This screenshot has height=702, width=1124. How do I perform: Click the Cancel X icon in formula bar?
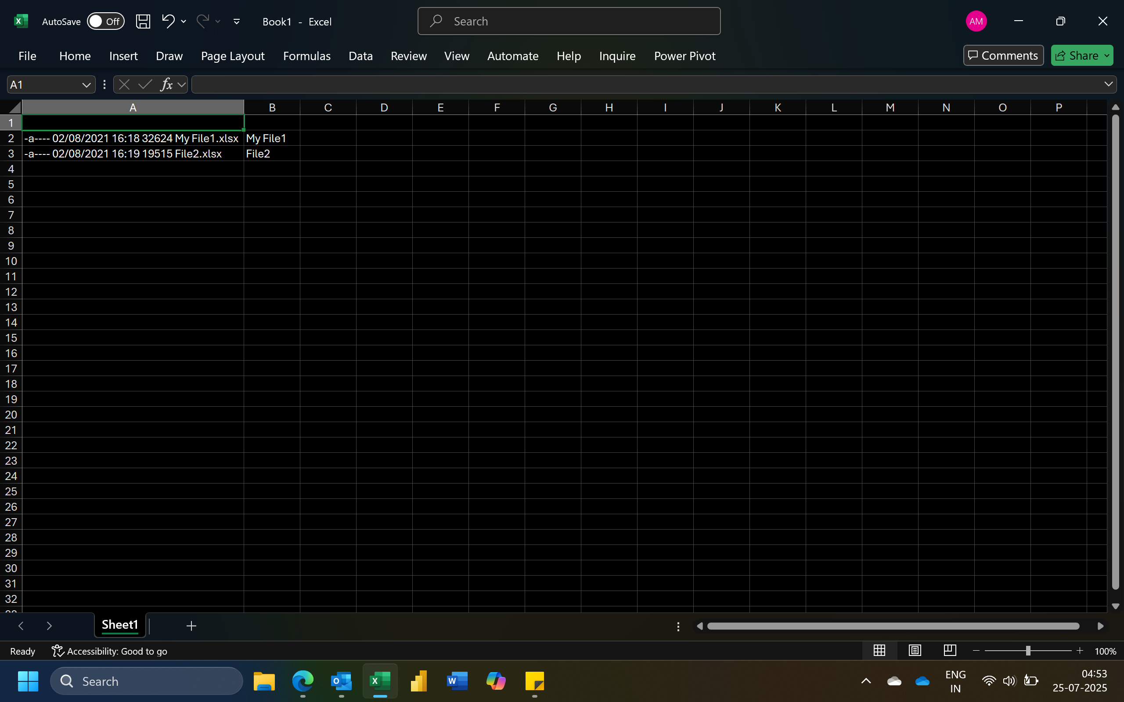[124, 85]
